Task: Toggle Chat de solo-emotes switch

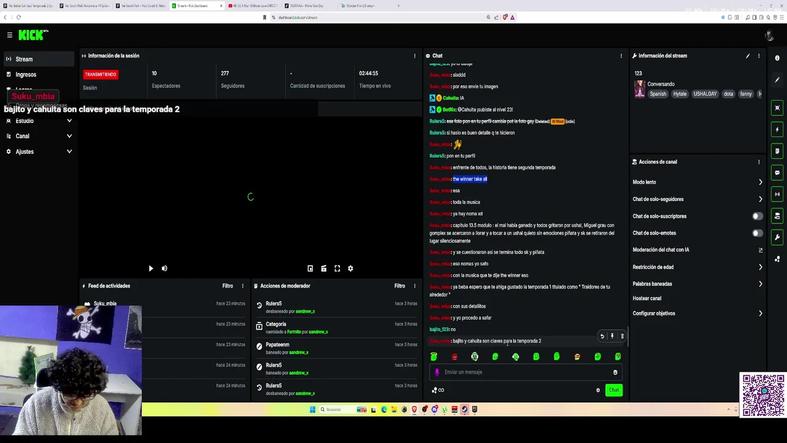Action: (x=757, y=233)
